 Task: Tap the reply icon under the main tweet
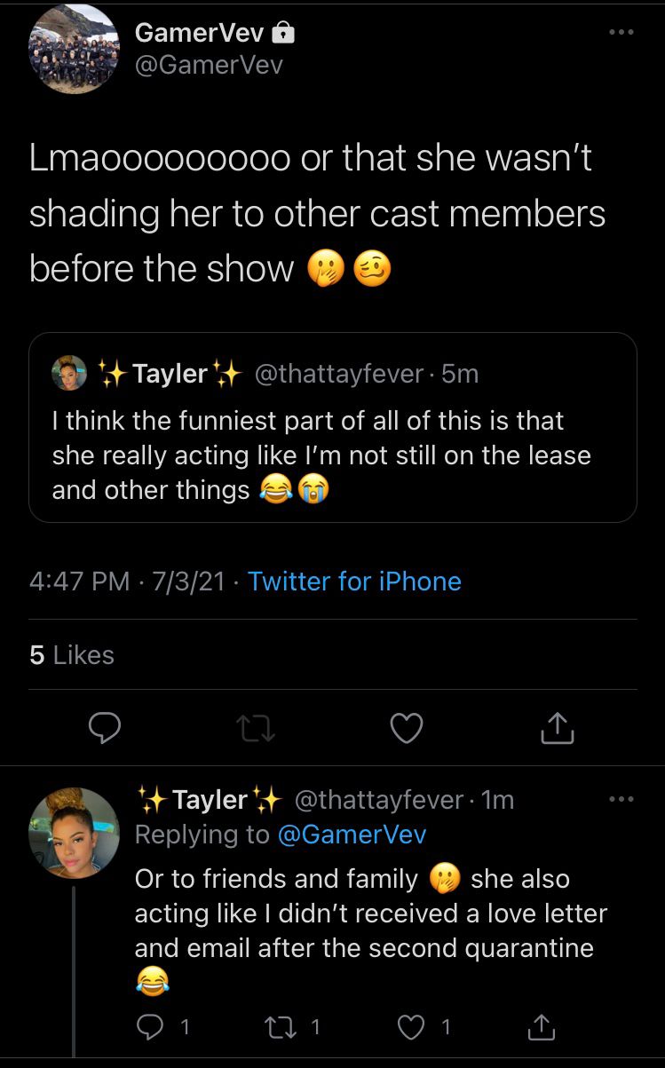(105, 729)
